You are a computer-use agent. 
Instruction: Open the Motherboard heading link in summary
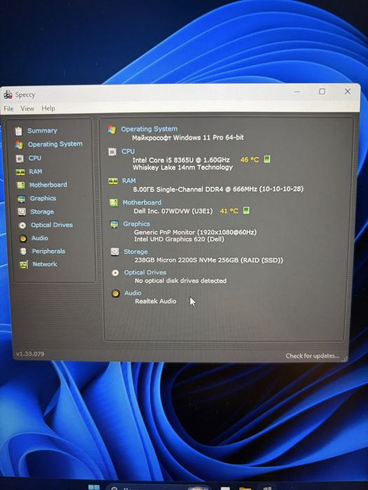(x=142, y=202)
